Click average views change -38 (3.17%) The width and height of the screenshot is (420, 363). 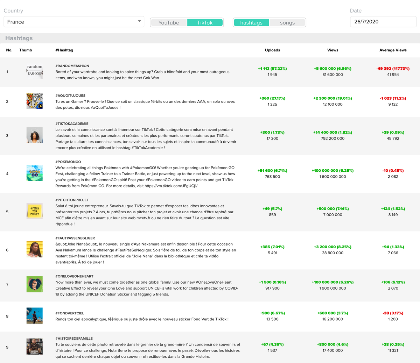(x=393, y=313)
